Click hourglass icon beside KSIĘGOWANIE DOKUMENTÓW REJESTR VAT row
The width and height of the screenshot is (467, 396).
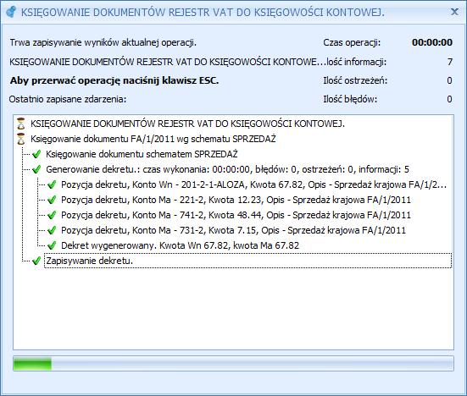[x=21, y=124]
